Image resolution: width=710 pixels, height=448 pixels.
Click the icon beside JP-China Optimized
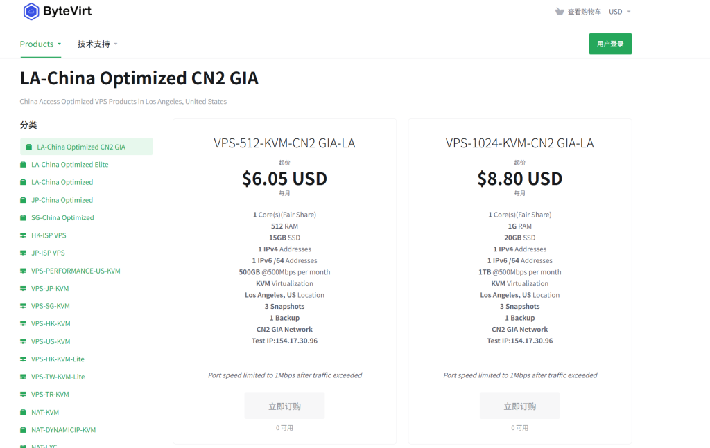point(24,200)
